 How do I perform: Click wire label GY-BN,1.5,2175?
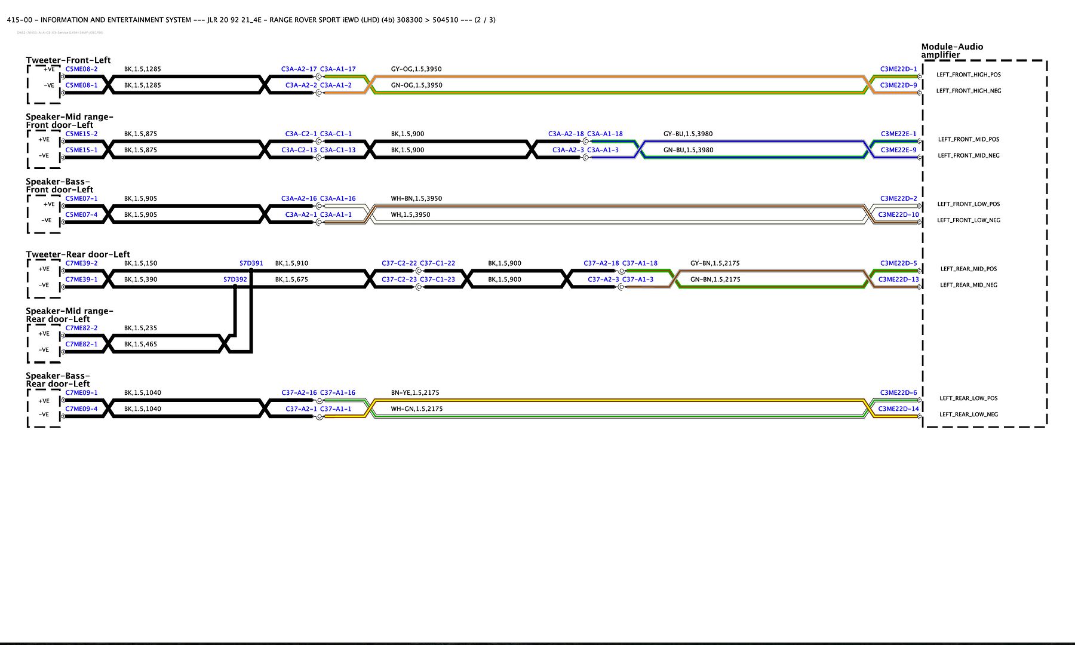(x=715, y=263)
